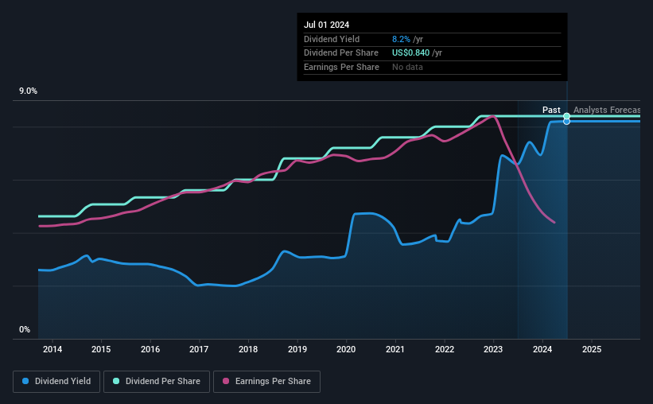Click the 2017 label on the x-axis
Image resolution: width=653 pixels, height=404 pixels.
(199, 349)
